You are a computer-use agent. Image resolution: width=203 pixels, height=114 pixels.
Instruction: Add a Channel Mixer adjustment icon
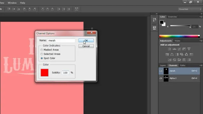[x=187, y=54]
